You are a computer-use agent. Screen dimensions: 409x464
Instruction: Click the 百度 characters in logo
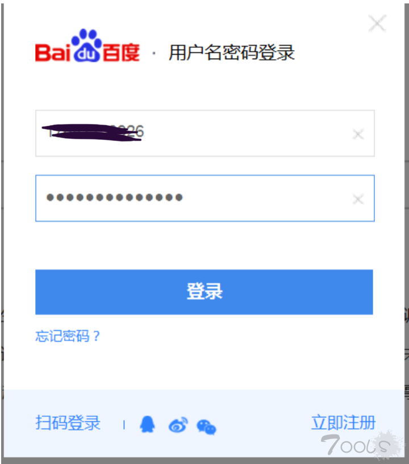pyautogui.click(x=121, y=53)
